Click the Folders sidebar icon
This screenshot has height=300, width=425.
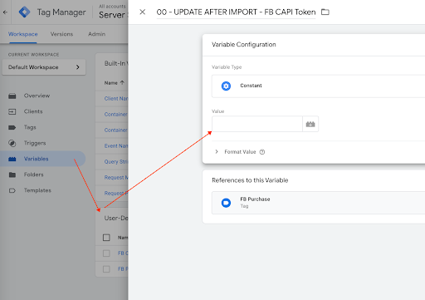12,175
